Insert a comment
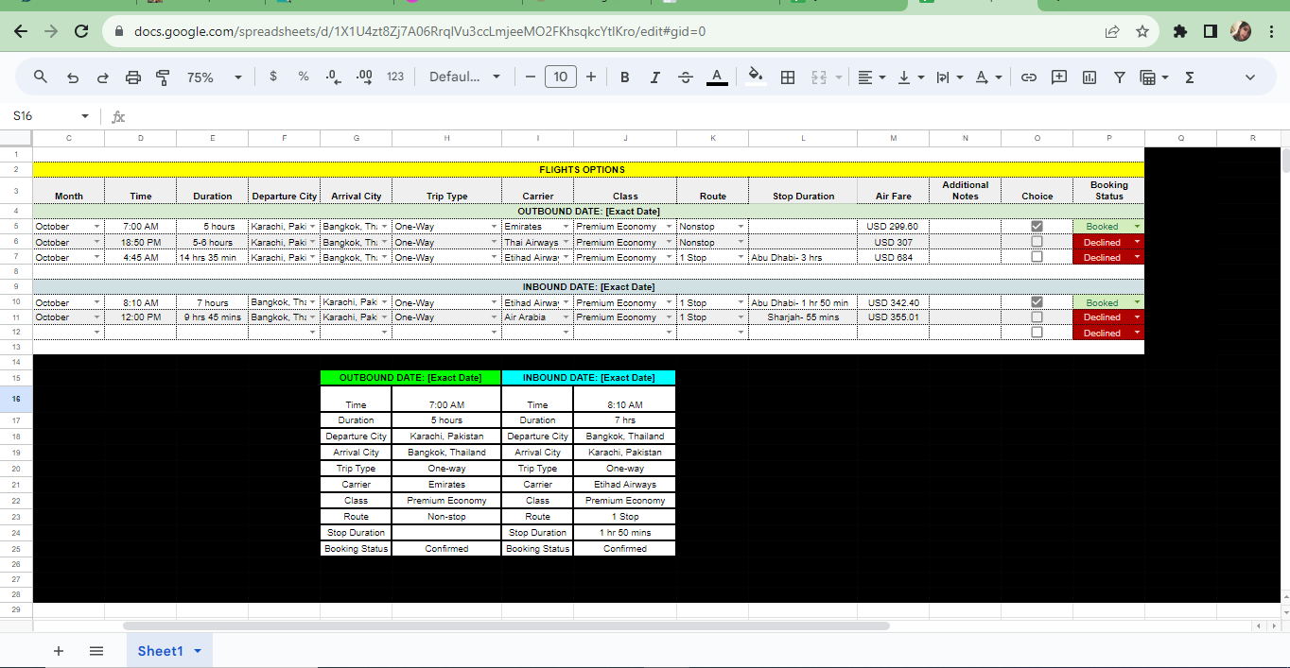Screen dimensions: 1290x668 click(1059, 77)
